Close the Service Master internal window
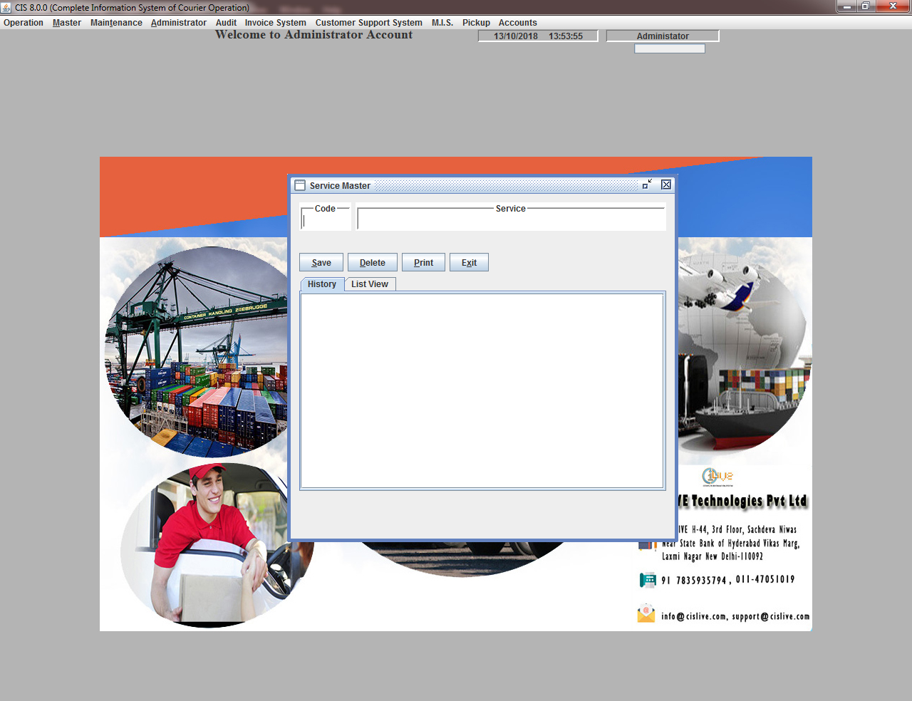This screenshot has width=912, height=701. (x=666, y=185)
